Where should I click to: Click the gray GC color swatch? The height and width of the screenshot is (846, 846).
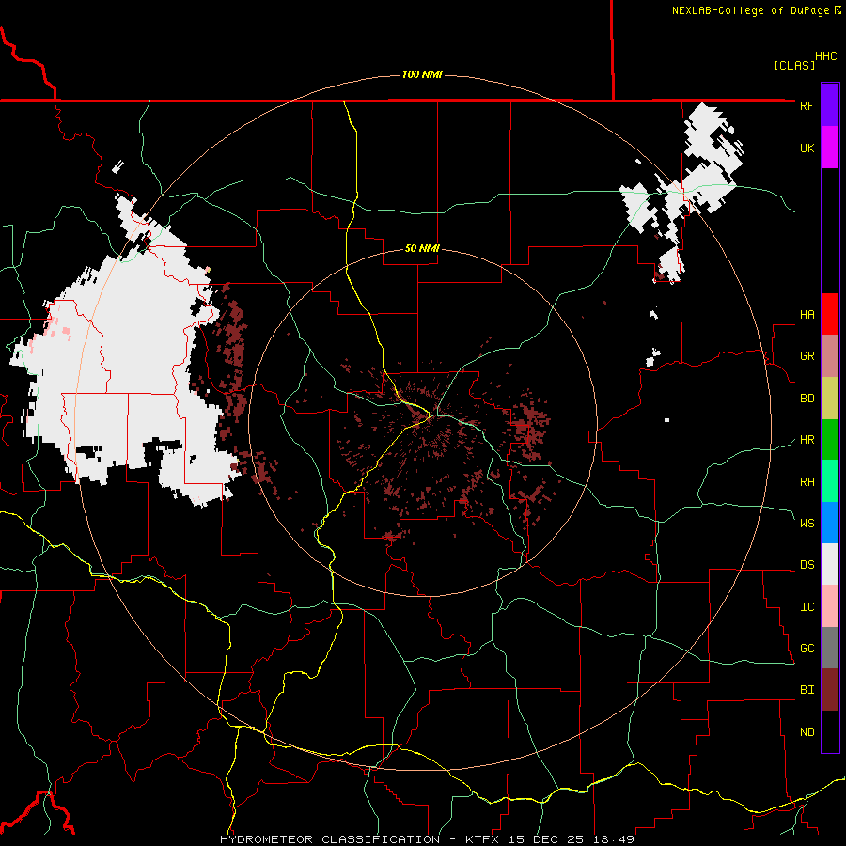pos(830,648)
